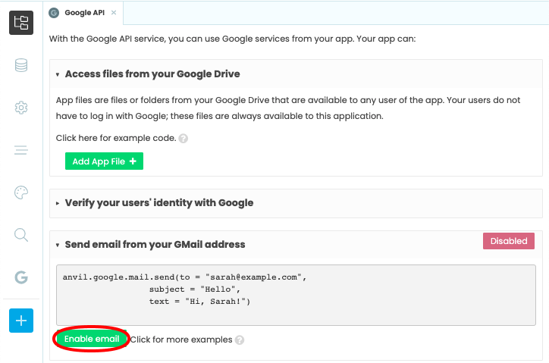549x363 pixels.
Task: Click the help icon beside example code
Action: 183,139
